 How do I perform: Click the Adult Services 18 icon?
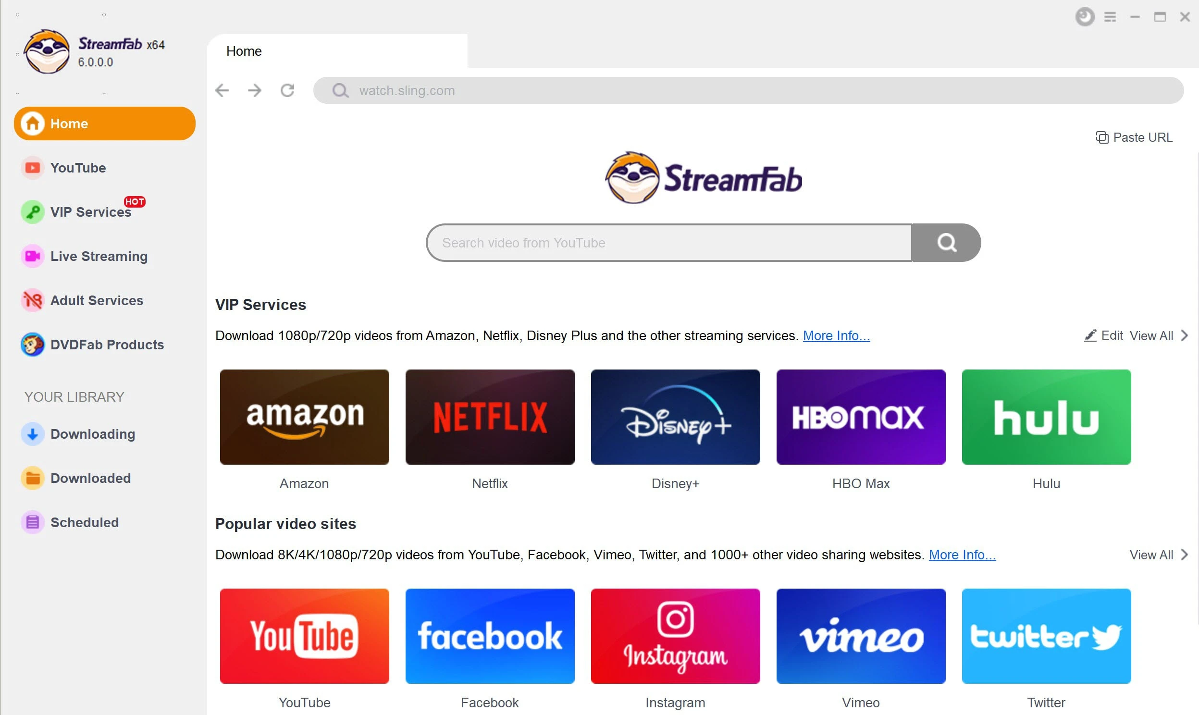pyautogui.click(x=32, y=301)
